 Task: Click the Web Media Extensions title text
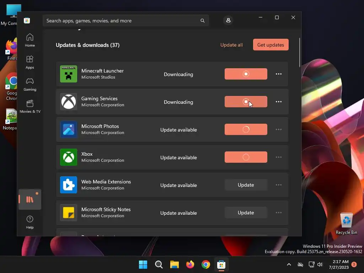[x=106, y=182]
